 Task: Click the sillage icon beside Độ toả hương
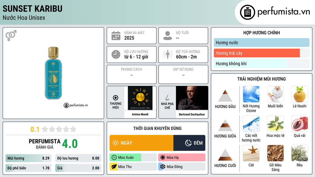point(168,54)
